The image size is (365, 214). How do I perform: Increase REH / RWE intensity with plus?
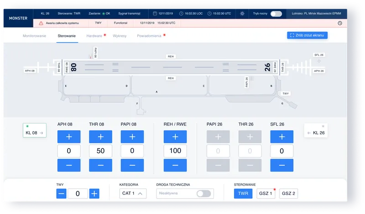tap(175, 137)
